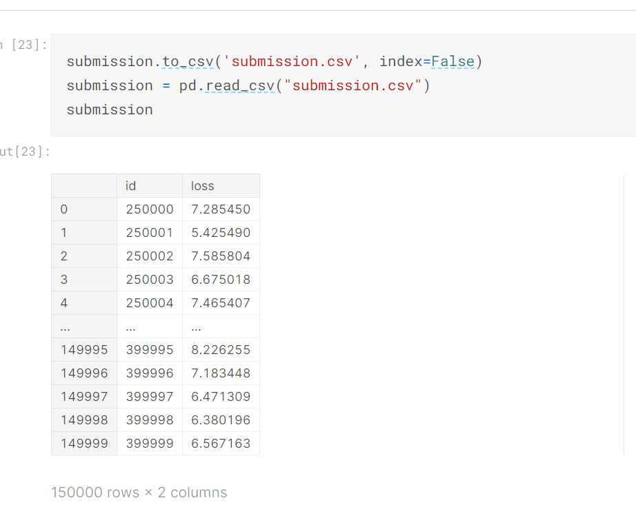
Task: Click the submission variable on the last code line
Action: point(110,109)
